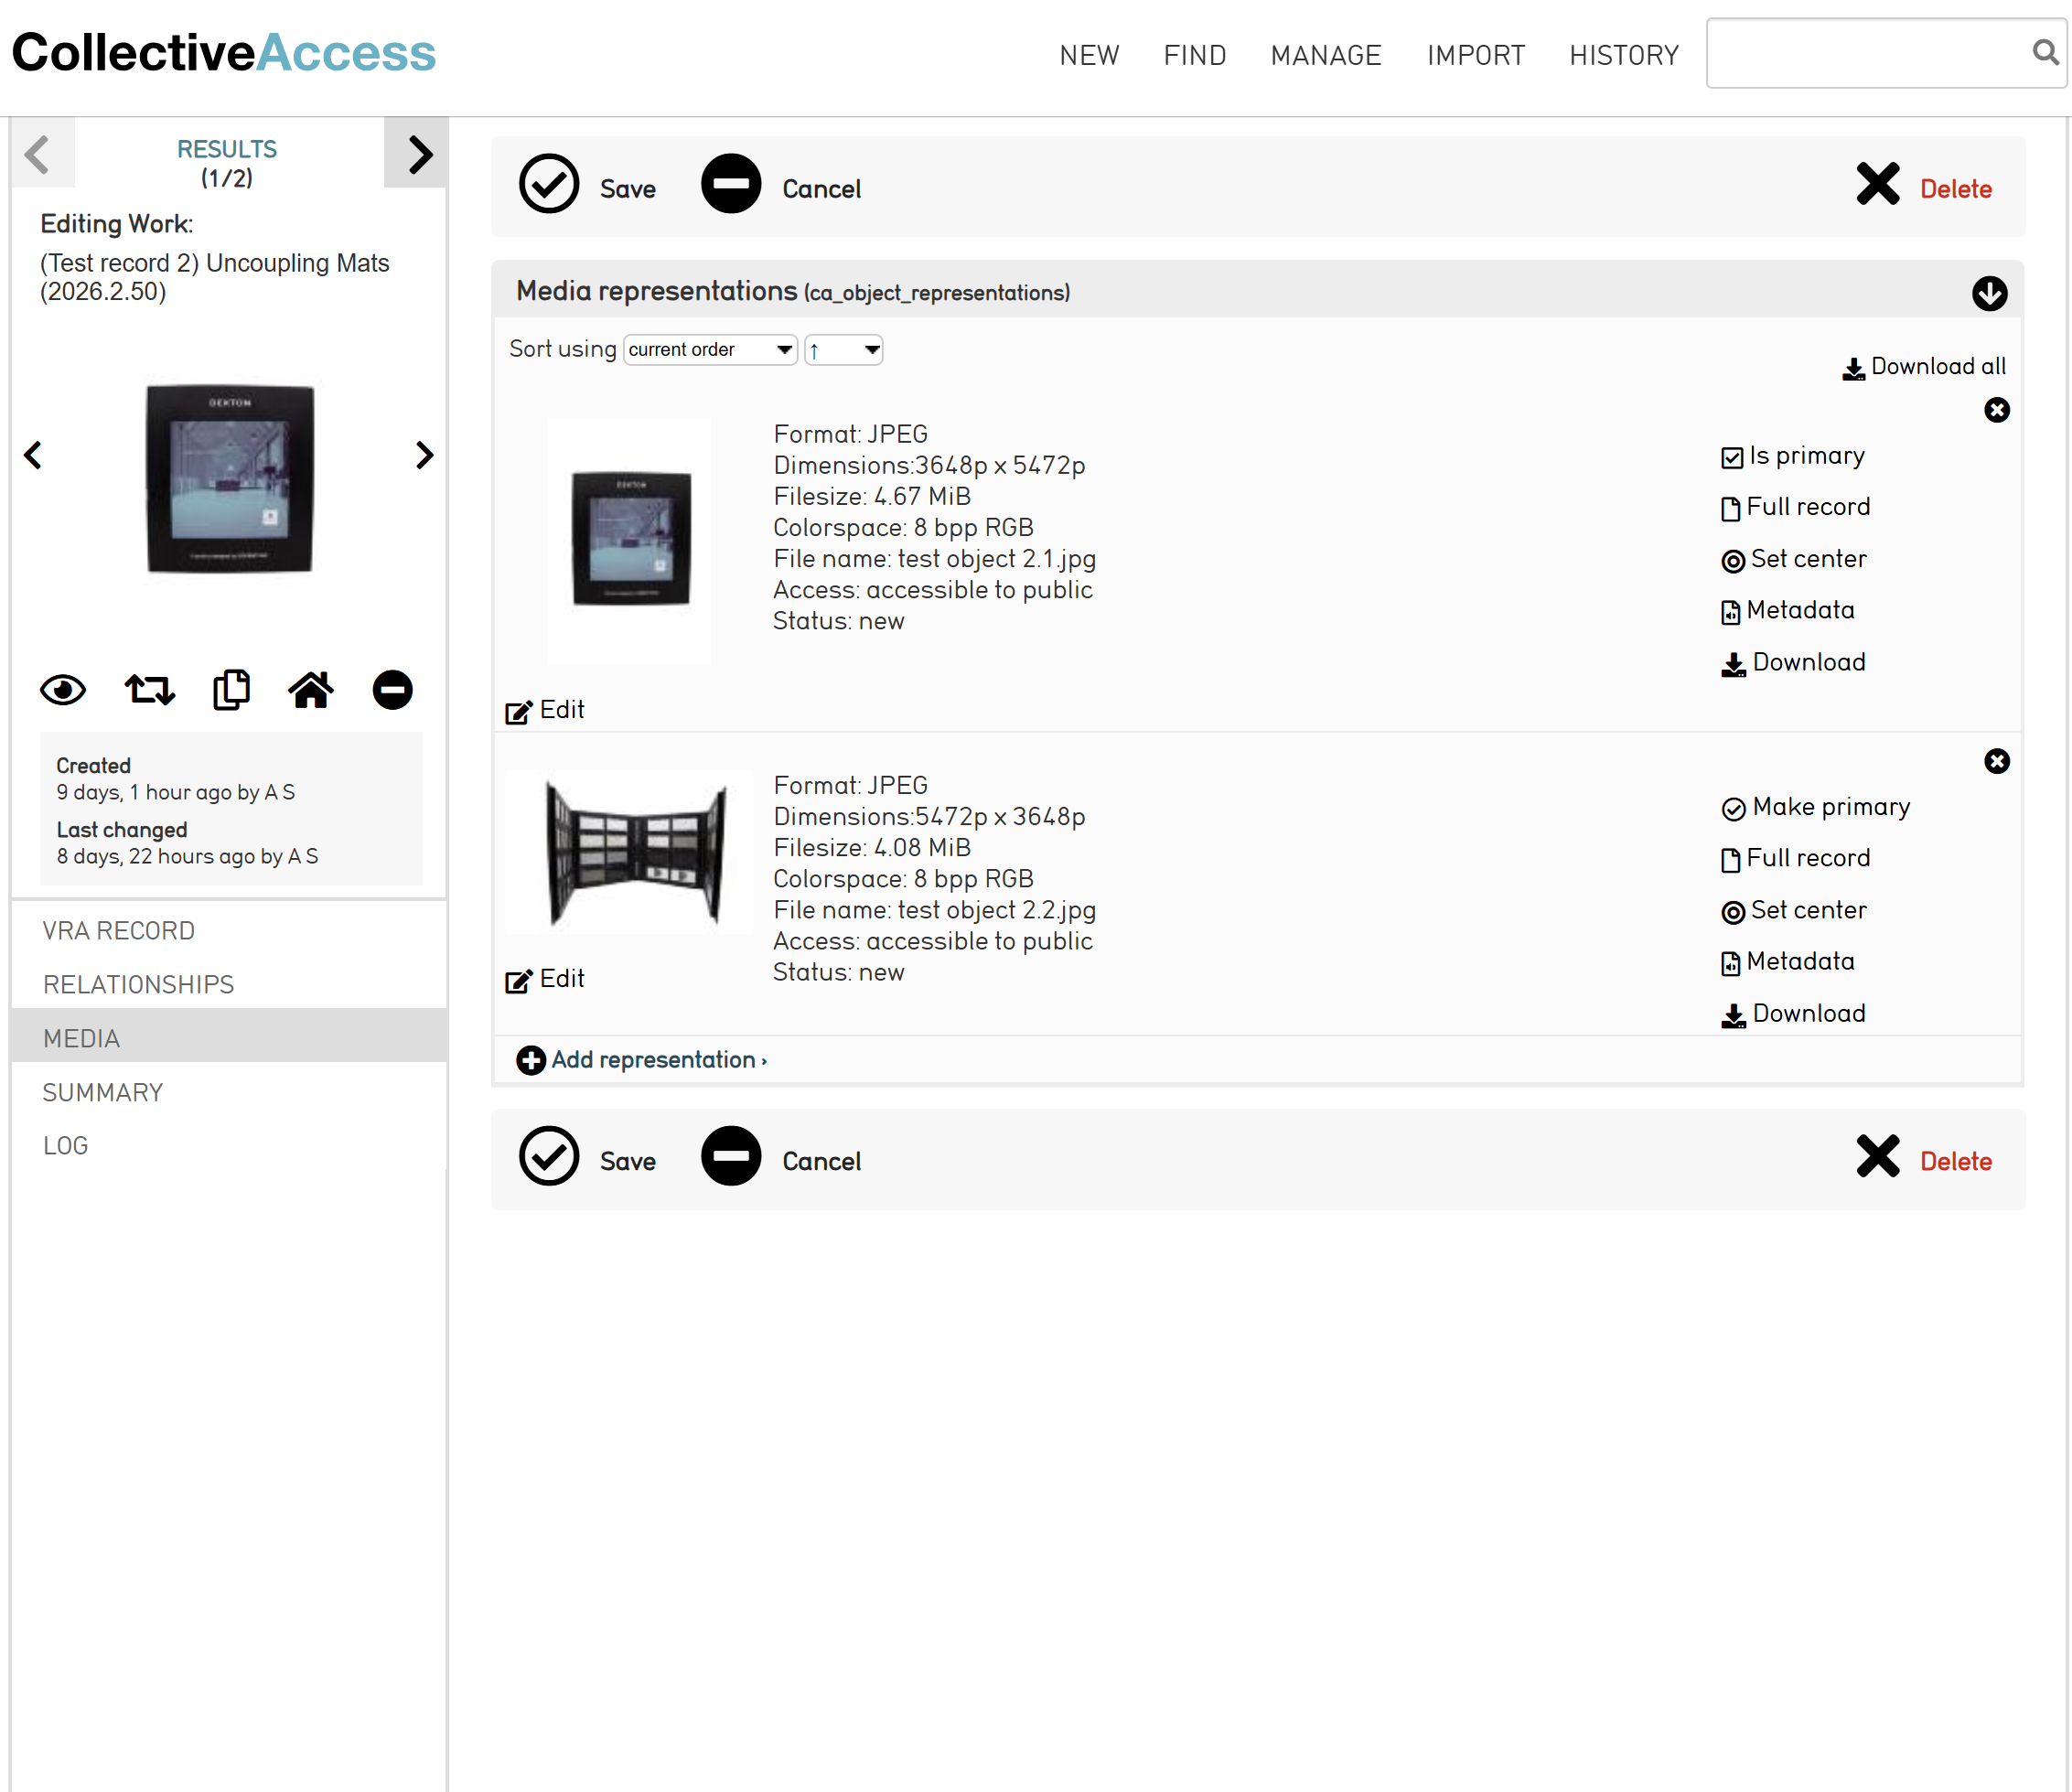2072x1792 pixels.
Task: Click the duplicate record icon
Action: tap(231, 690)
